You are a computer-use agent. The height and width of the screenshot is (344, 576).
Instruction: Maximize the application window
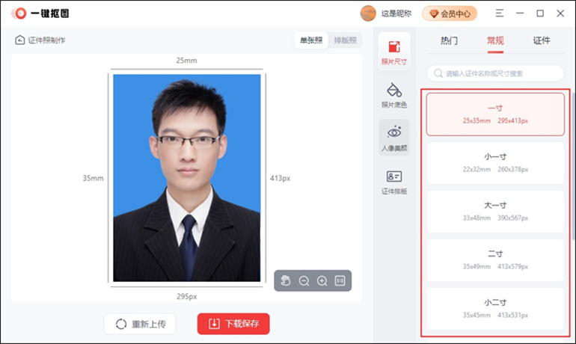pyautogui.click(x=540, y=13)
